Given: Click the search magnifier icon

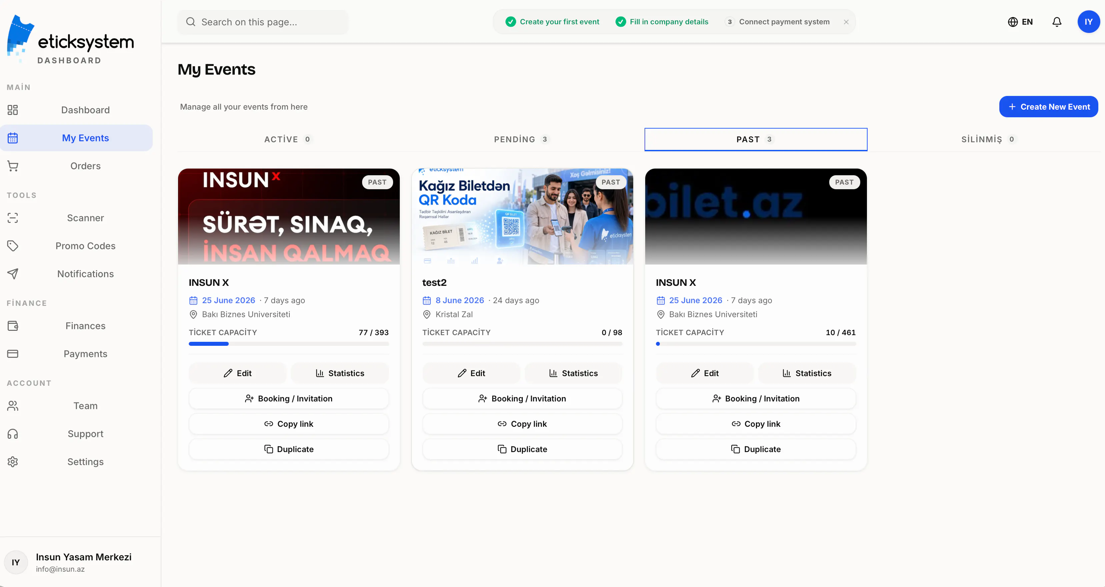Looking at the screenshot, I should [191, 22].
